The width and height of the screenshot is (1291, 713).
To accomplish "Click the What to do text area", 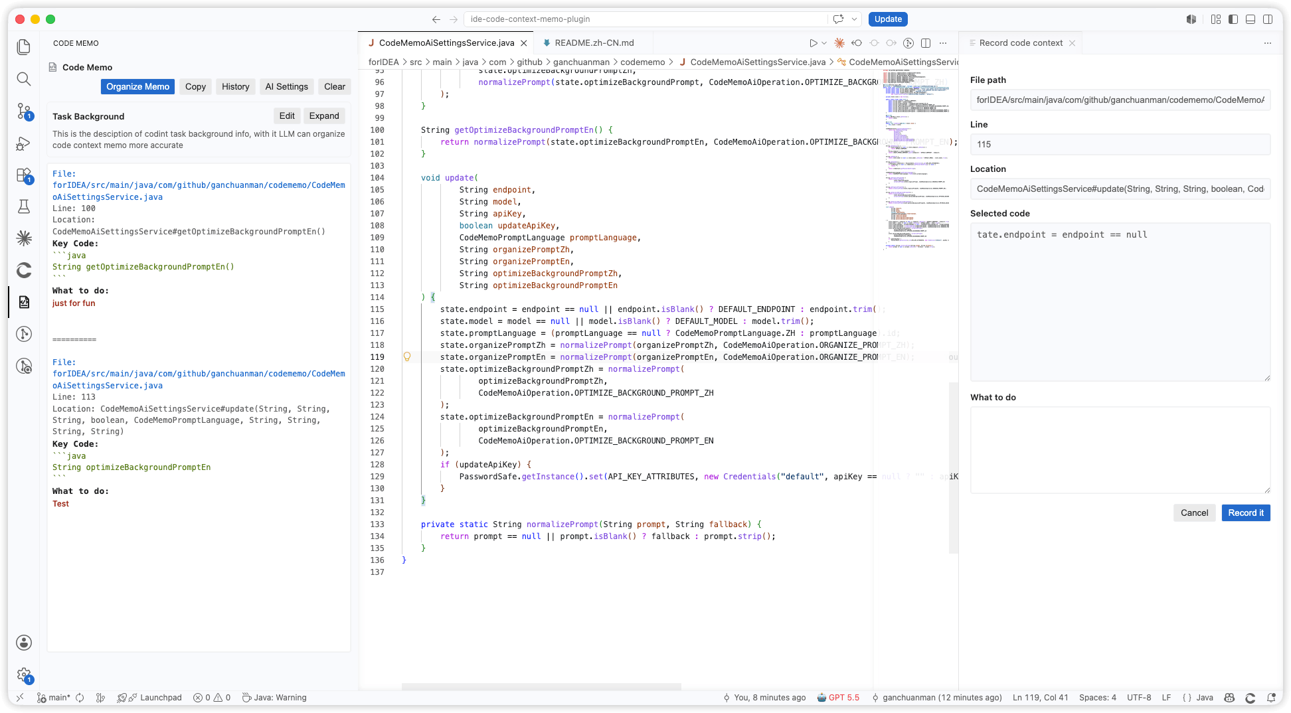I will click(1120, 450).
